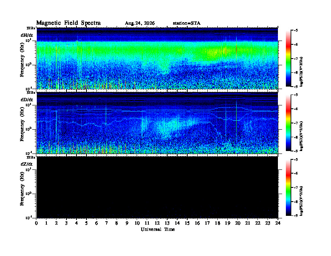Select the black dZ/dt spectrogram plot

click(157, 187)
